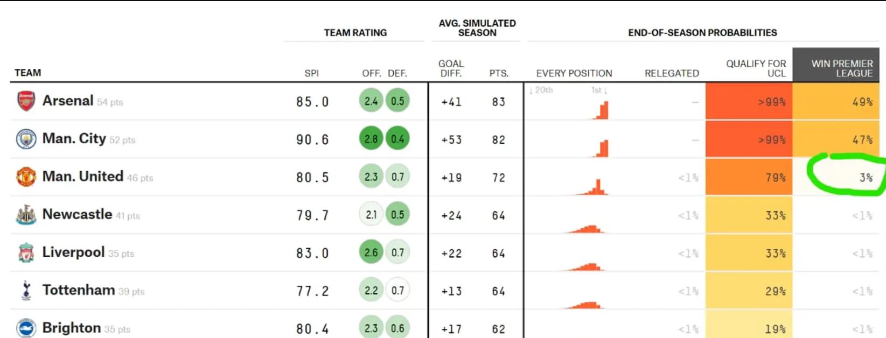Open the Liverpool team name link

click(73, 252)
